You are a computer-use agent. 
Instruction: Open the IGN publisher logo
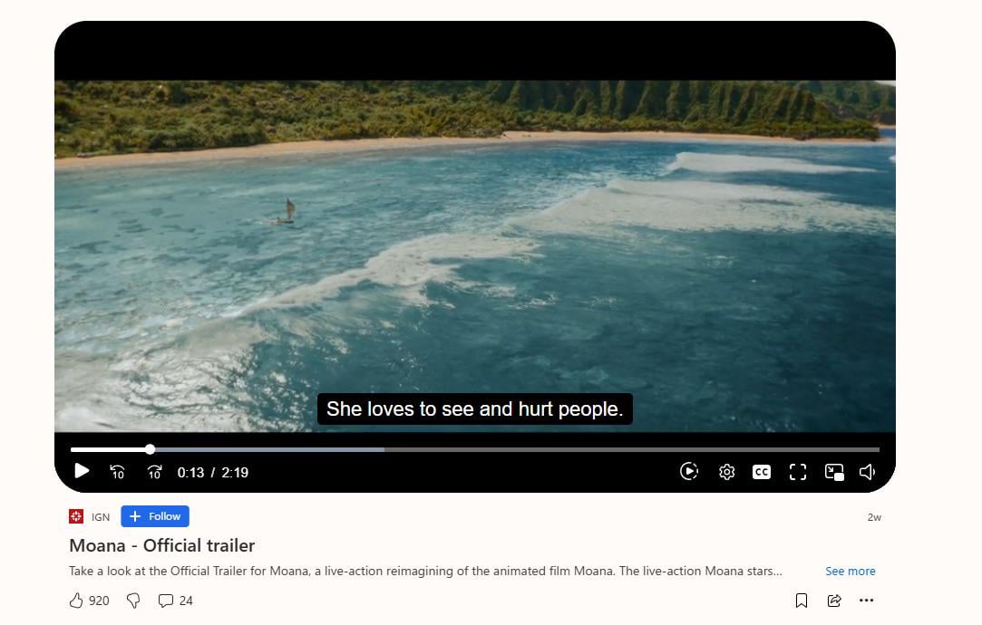coord(76,516)
